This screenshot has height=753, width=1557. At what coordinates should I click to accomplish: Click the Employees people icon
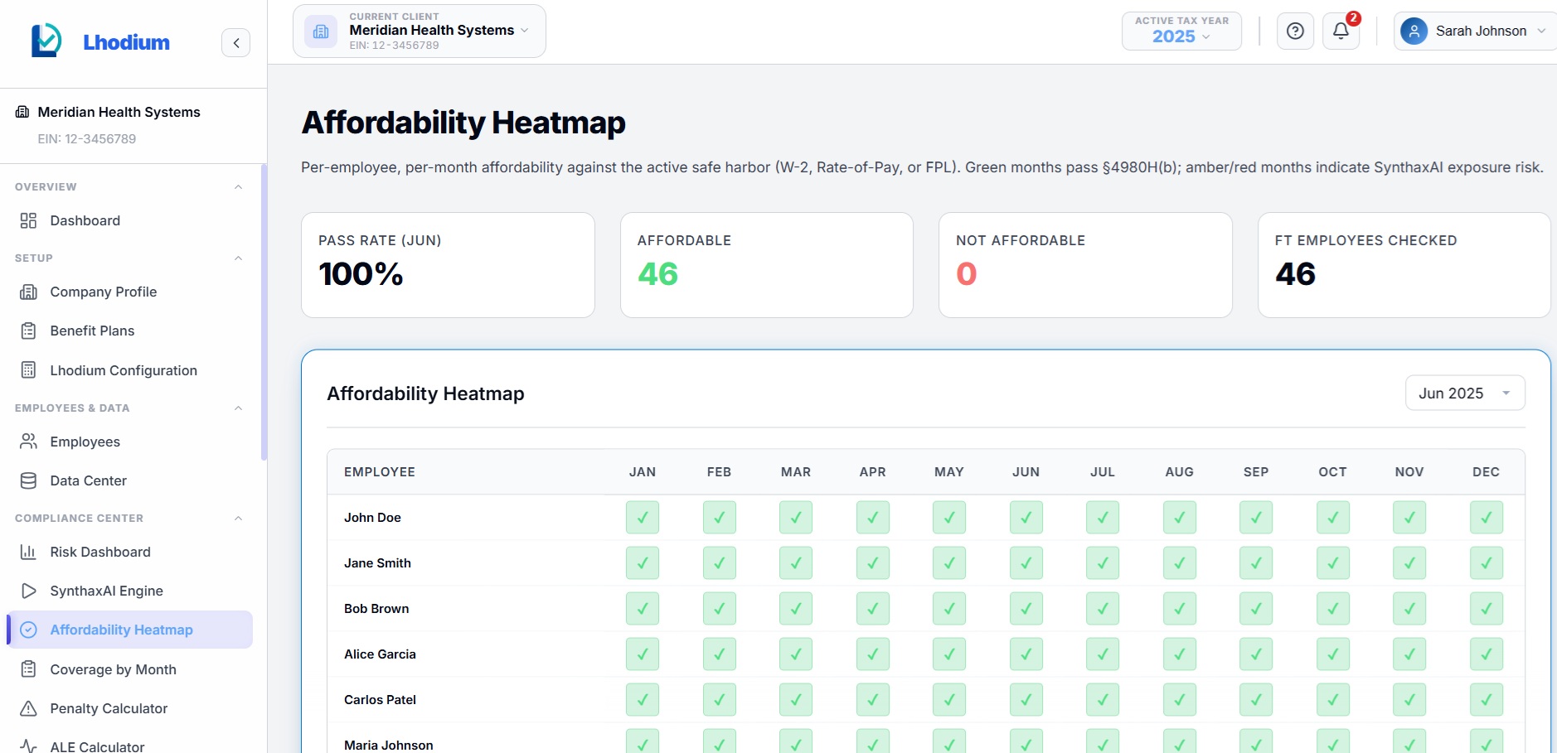coord(29,442)
